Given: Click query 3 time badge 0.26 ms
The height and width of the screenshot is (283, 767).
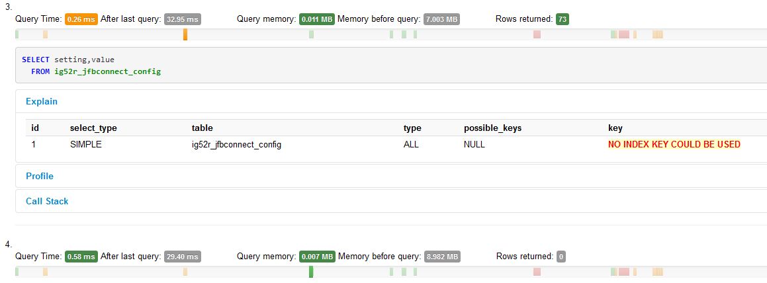Looking at the screenshot, I should (x=81, y=19).
